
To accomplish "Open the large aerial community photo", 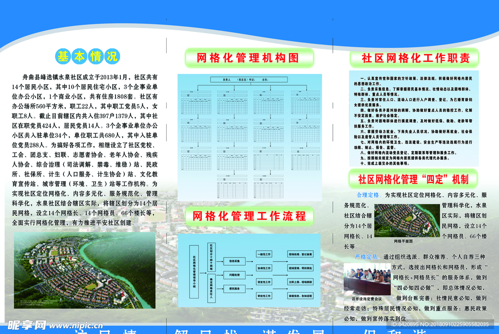I will pyautogui.click(x=85, y=270).
